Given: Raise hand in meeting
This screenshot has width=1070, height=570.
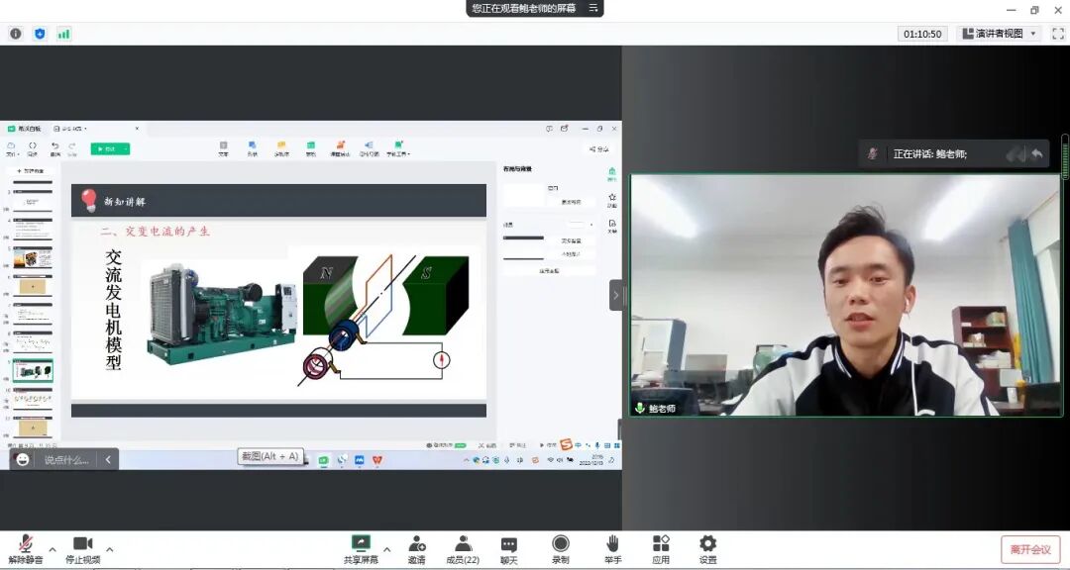Looking at the screenshot, I should (613, 549).
